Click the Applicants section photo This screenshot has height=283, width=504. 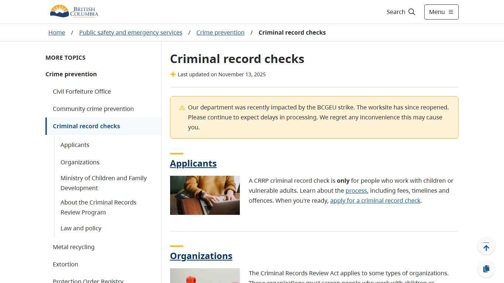(x=205, y=195)
